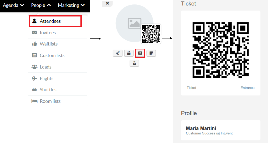Click the sticky note icon button
271x147 pixels.
pos(151,53)
